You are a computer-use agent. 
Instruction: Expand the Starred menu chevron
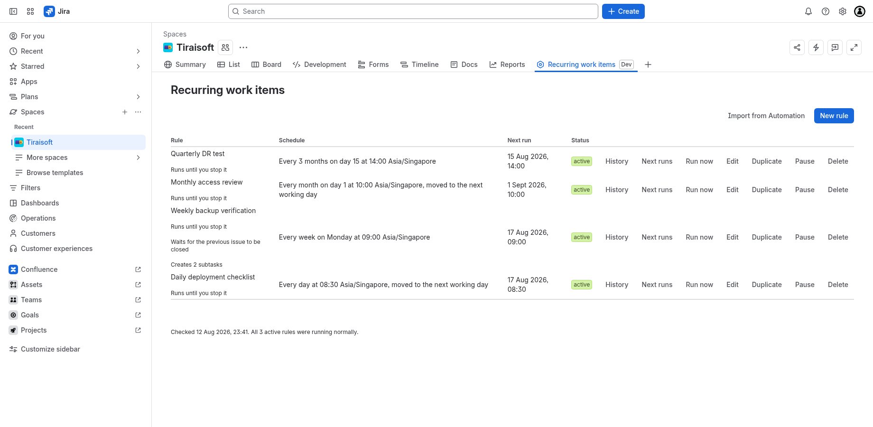[x=138, y=66]
